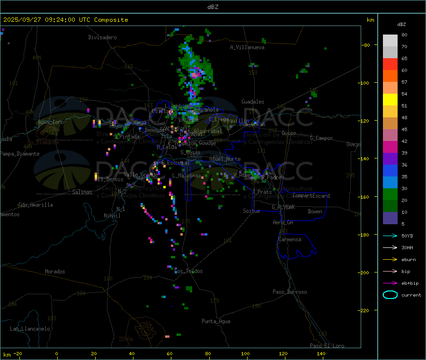Image resolution: width=426 pixels, height=360 pixels.
Task: Click the bip pink arrow legend icon
Action: 390,271
